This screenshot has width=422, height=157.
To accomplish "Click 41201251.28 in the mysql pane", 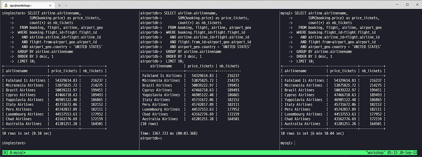I will click(345, 124).
